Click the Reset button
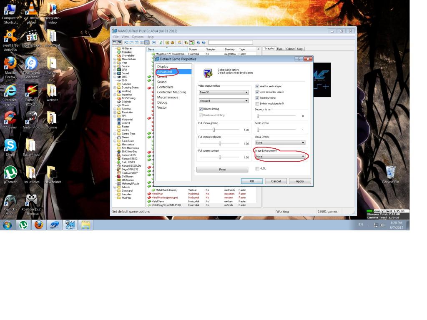 [222, 170]
